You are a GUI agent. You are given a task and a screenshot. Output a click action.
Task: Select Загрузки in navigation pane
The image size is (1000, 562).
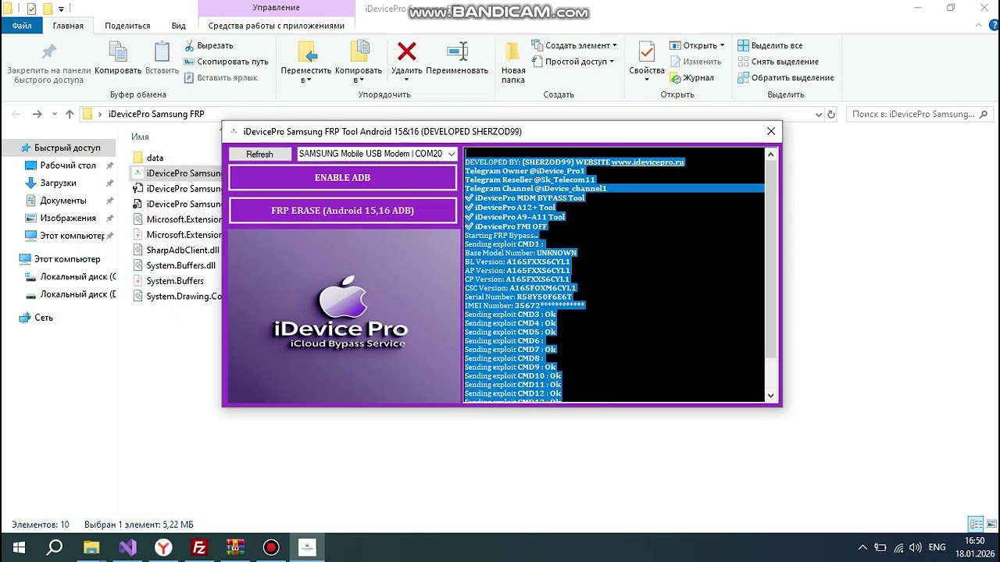tap(59, 183)
